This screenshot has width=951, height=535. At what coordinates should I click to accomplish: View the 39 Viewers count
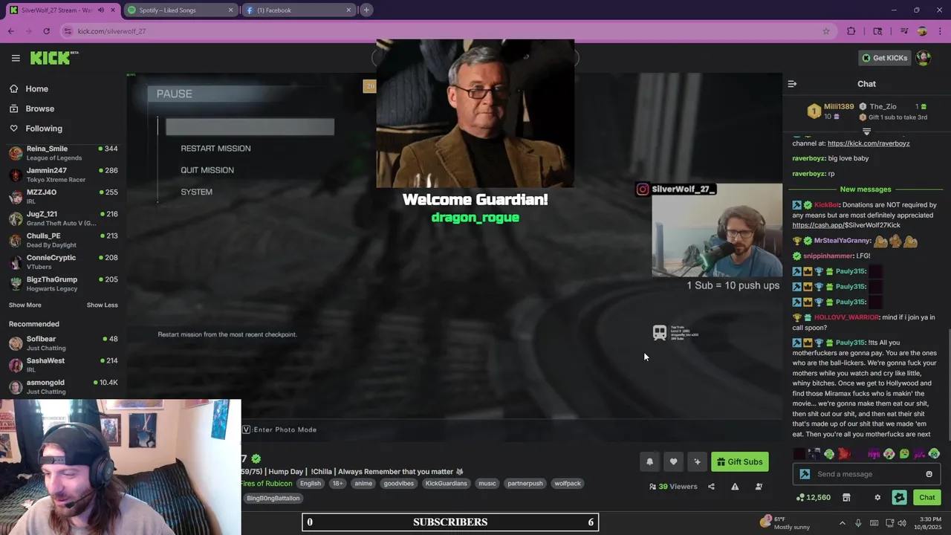tap(673, 487)
